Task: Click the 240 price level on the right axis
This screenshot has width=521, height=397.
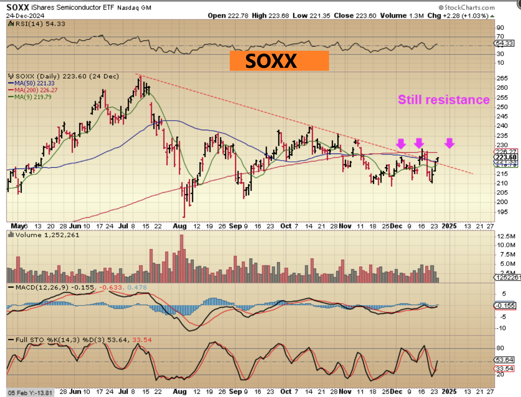Action: pyautogui.click(x=502, y=126)
